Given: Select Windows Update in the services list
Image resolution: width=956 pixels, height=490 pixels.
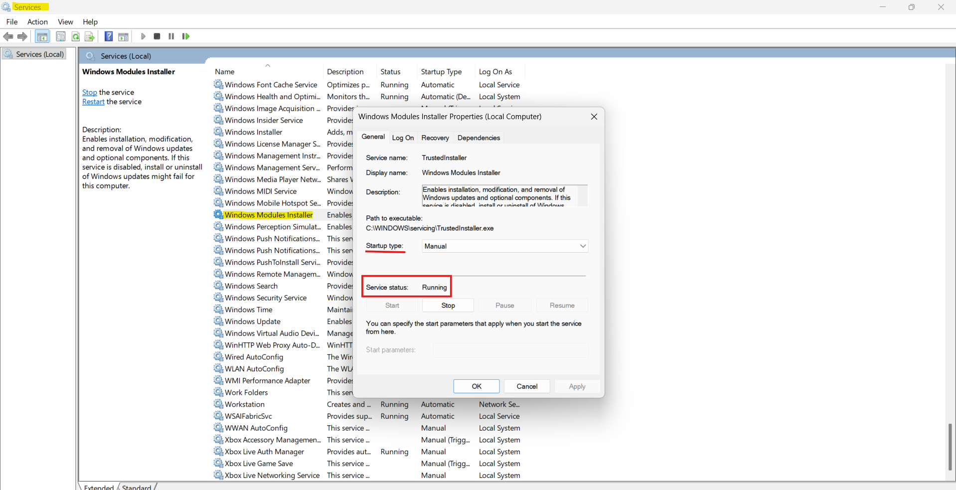Looking at the screenshot, I should [252, 322].
